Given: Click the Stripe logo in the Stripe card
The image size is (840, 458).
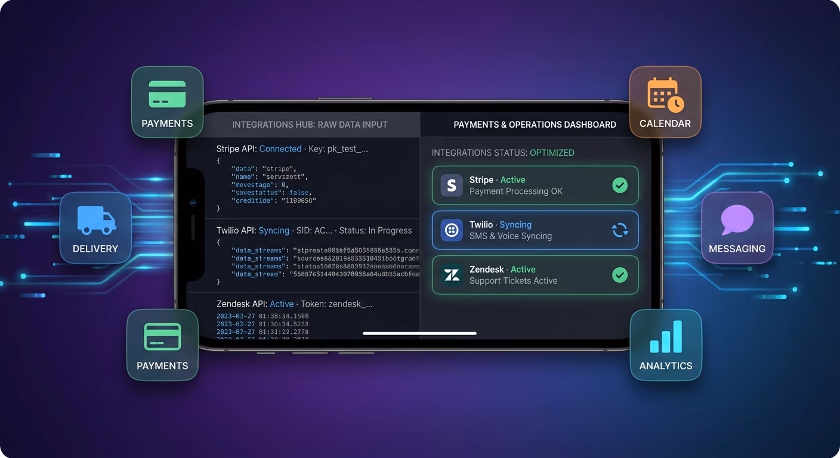Looking at the screenshot, I should click(452, 185).
